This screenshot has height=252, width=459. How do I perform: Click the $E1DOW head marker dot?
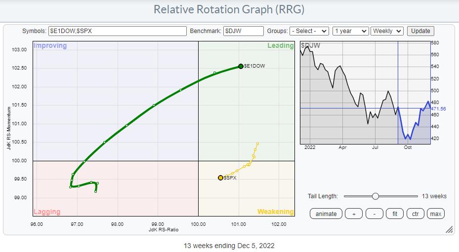pyautogui.click(x=241, y=66)
